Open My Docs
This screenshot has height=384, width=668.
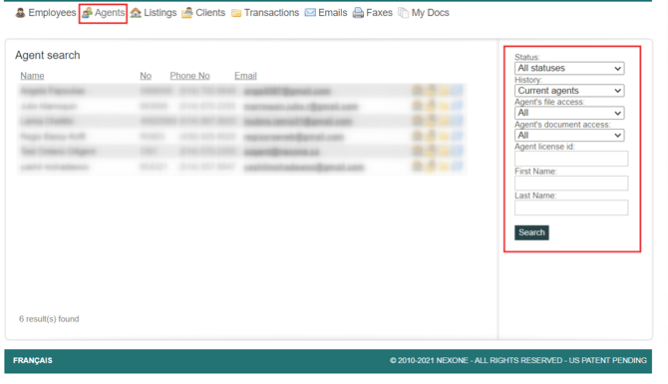click(x=424, y=13)
